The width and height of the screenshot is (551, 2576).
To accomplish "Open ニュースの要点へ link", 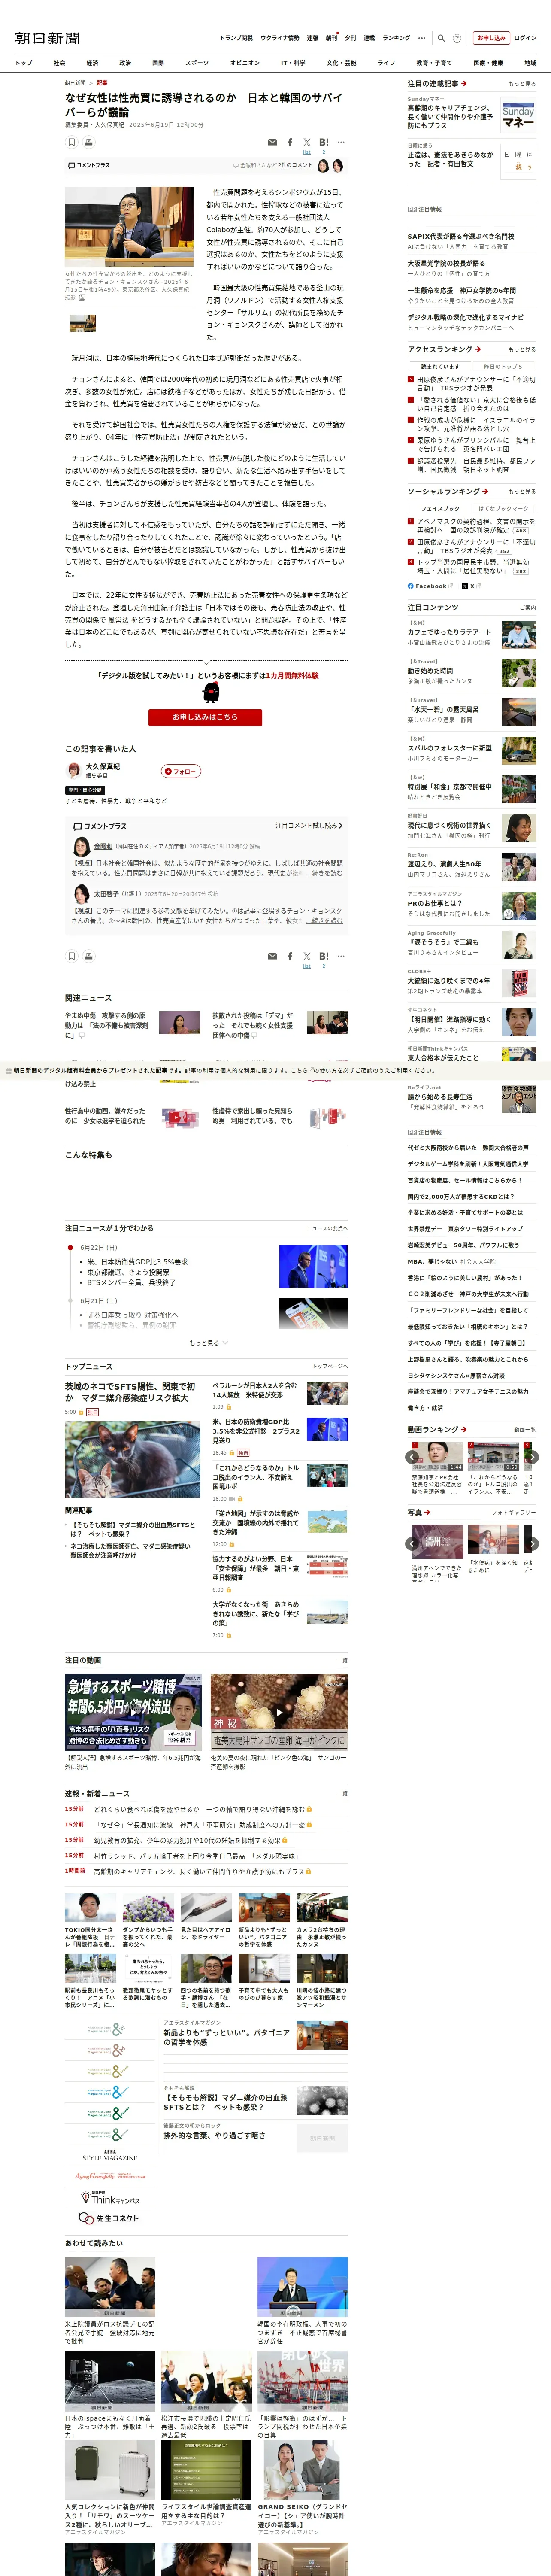I will click(327, 1228).
